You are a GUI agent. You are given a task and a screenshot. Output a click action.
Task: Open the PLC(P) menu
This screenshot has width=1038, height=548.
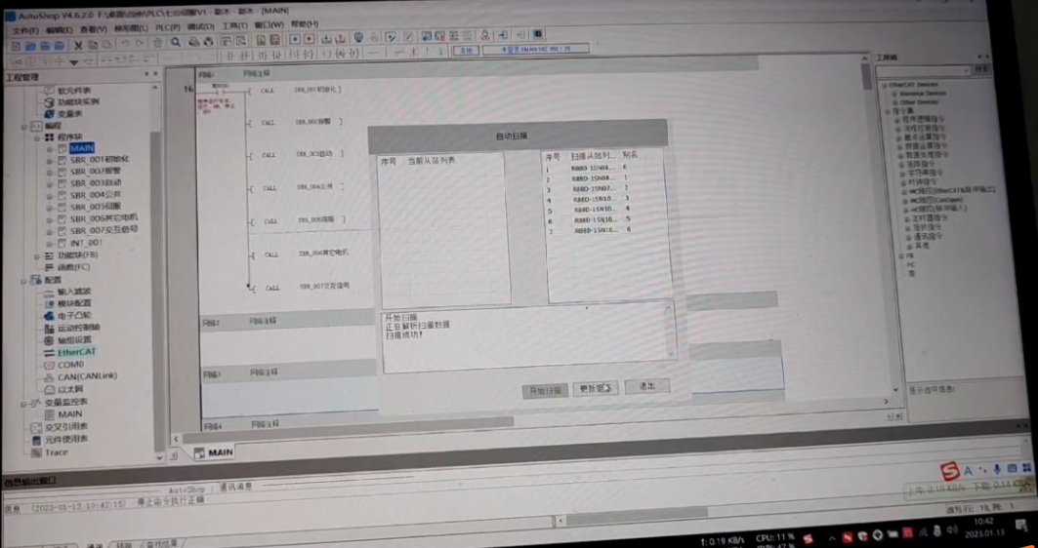tap(166, 28)
